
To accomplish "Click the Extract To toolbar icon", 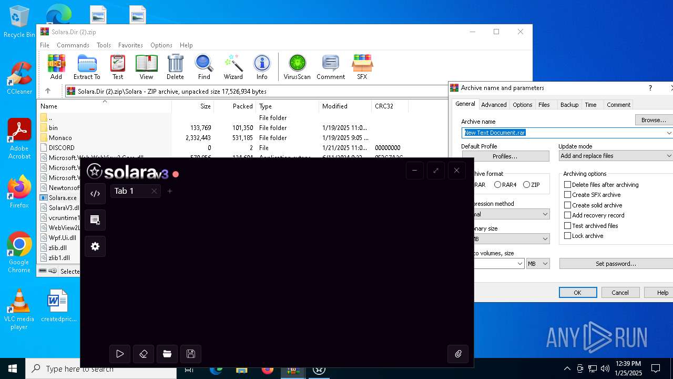I will coord(87,67).
